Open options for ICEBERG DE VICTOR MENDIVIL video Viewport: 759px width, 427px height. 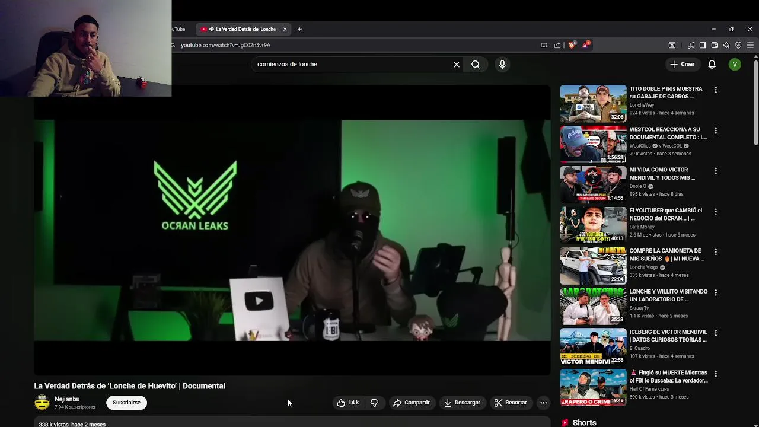point(716,333)
